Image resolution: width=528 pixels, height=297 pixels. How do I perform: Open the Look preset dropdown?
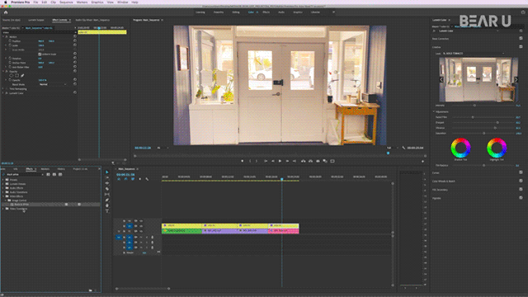[x=474, y=54]
